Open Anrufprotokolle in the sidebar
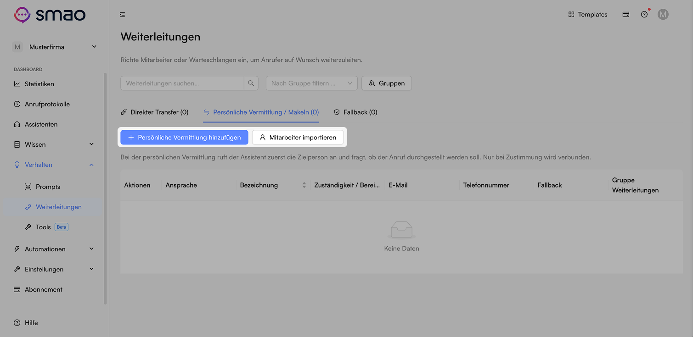This screenshot has height=337, width=693. [x=55, y=104]
